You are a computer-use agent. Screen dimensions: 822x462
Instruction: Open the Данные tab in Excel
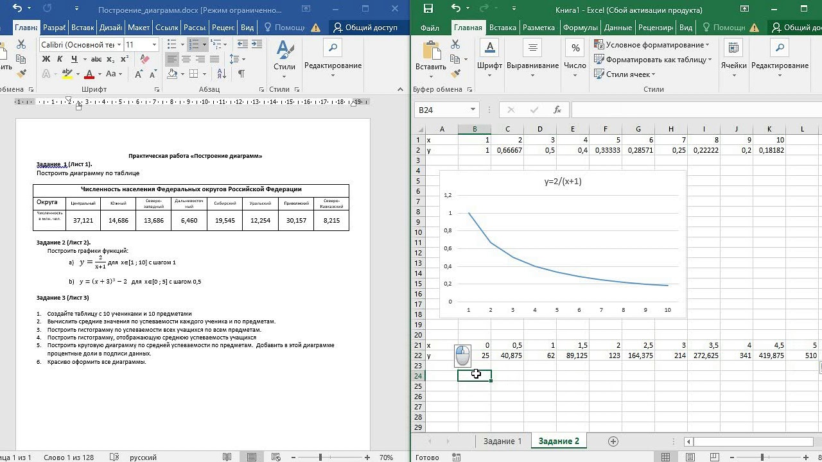[618, 28]
